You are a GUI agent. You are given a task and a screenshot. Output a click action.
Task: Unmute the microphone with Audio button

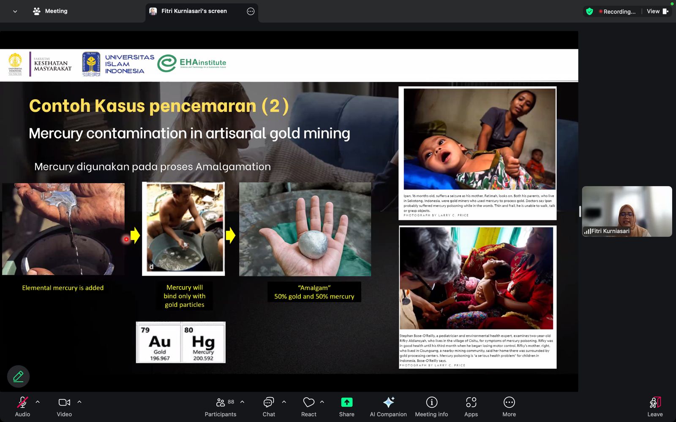click(x=22, y=407)
